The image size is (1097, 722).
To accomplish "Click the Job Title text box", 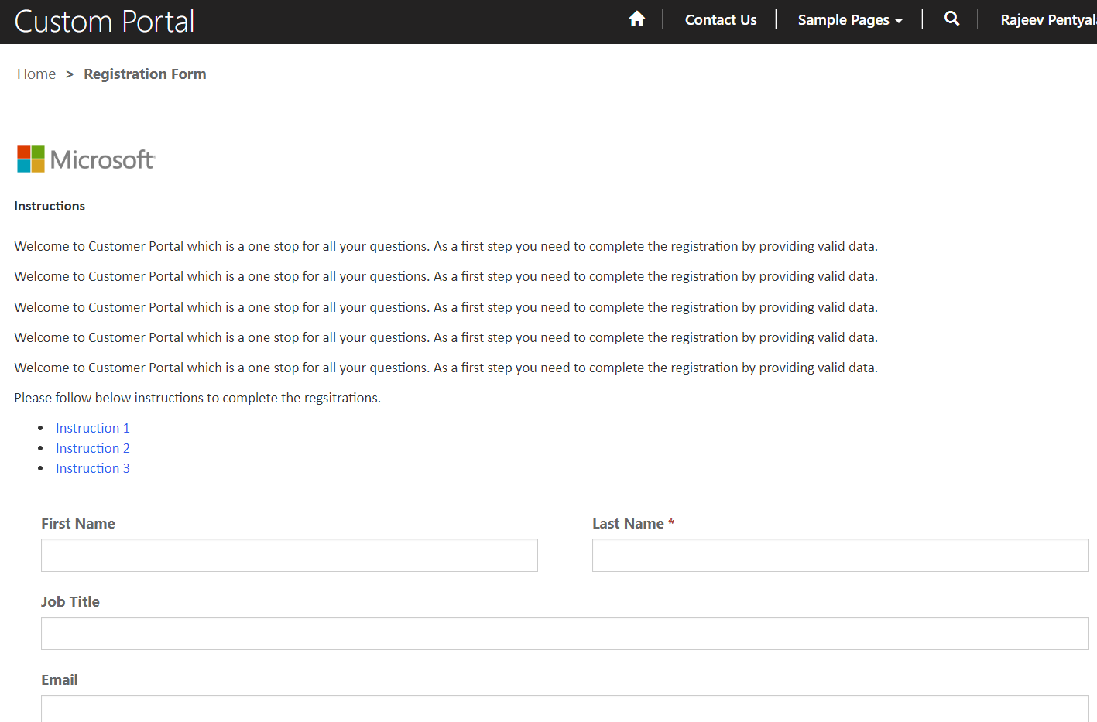I will 564,633.
